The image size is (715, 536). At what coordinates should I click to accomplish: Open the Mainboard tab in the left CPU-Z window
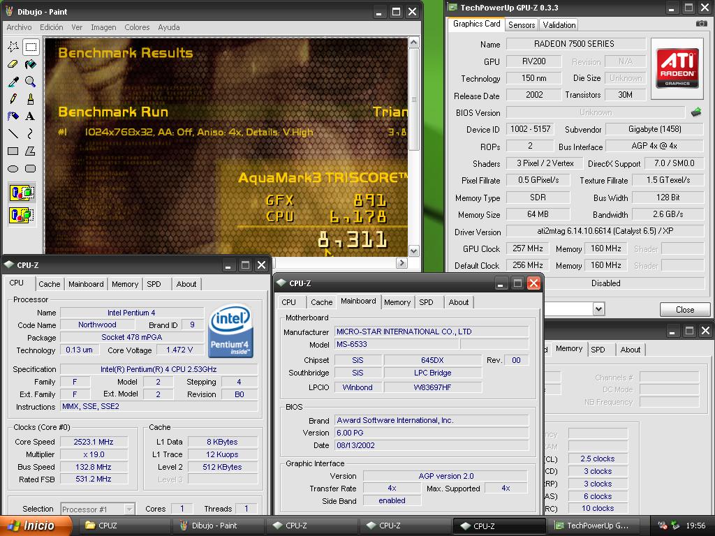[86, 284]
